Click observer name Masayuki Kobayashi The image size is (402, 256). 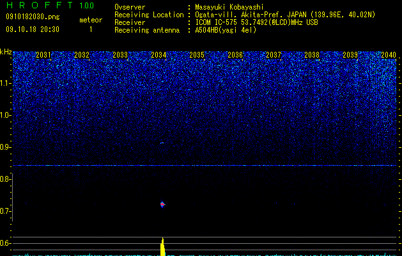click(x=229, y=7)
